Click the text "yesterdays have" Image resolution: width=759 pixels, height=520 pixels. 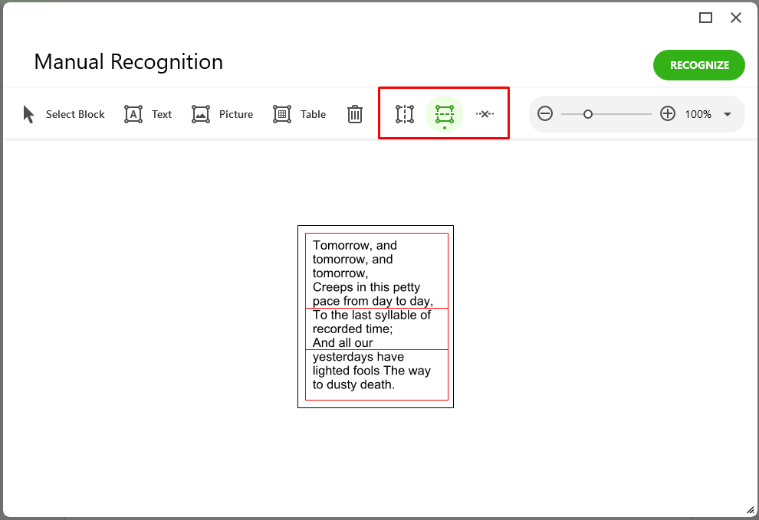point(358,357)
